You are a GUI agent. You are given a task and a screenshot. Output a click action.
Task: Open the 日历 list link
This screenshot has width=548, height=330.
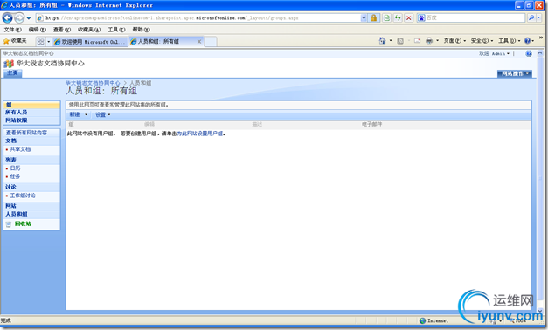[15, 168]
